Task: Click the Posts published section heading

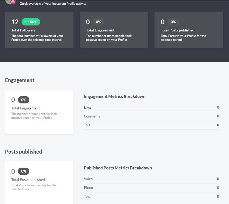Action: 24,152
